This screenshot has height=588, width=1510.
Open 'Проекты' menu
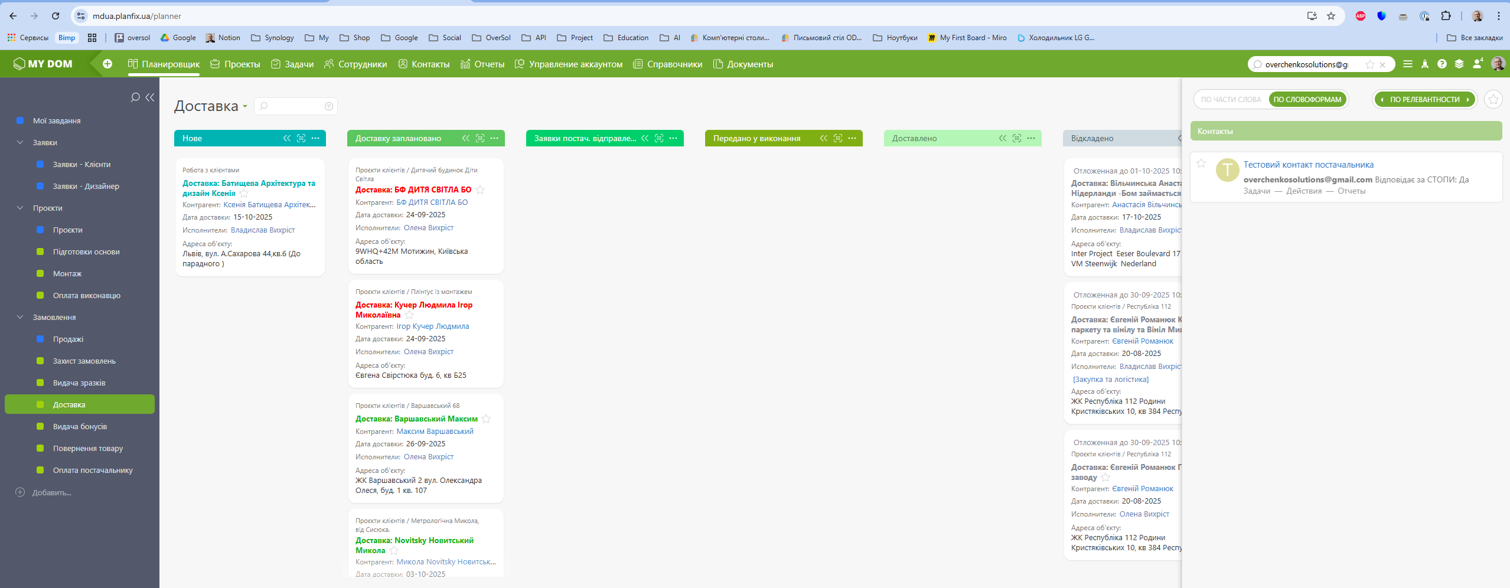click(235, 64)
